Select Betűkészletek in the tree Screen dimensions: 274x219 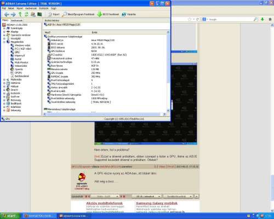click(20, 76)
